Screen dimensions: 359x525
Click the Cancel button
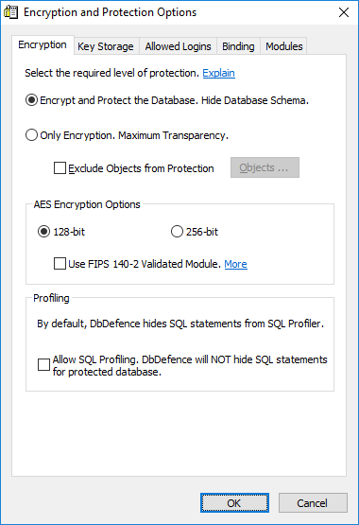tap(313, 503)
